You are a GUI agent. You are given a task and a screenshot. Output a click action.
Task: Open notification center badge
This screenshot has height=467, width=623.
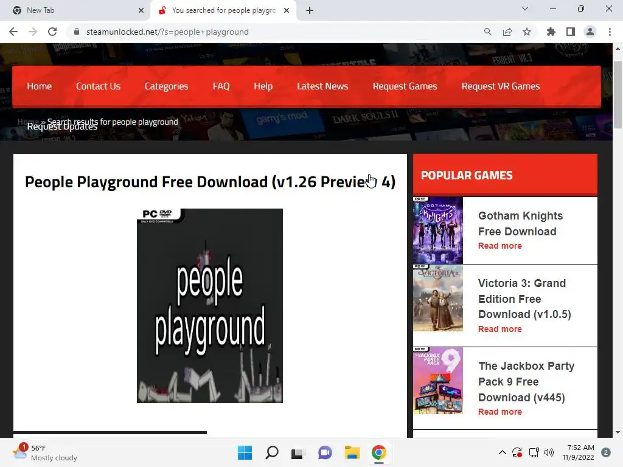tap(606, 452)
